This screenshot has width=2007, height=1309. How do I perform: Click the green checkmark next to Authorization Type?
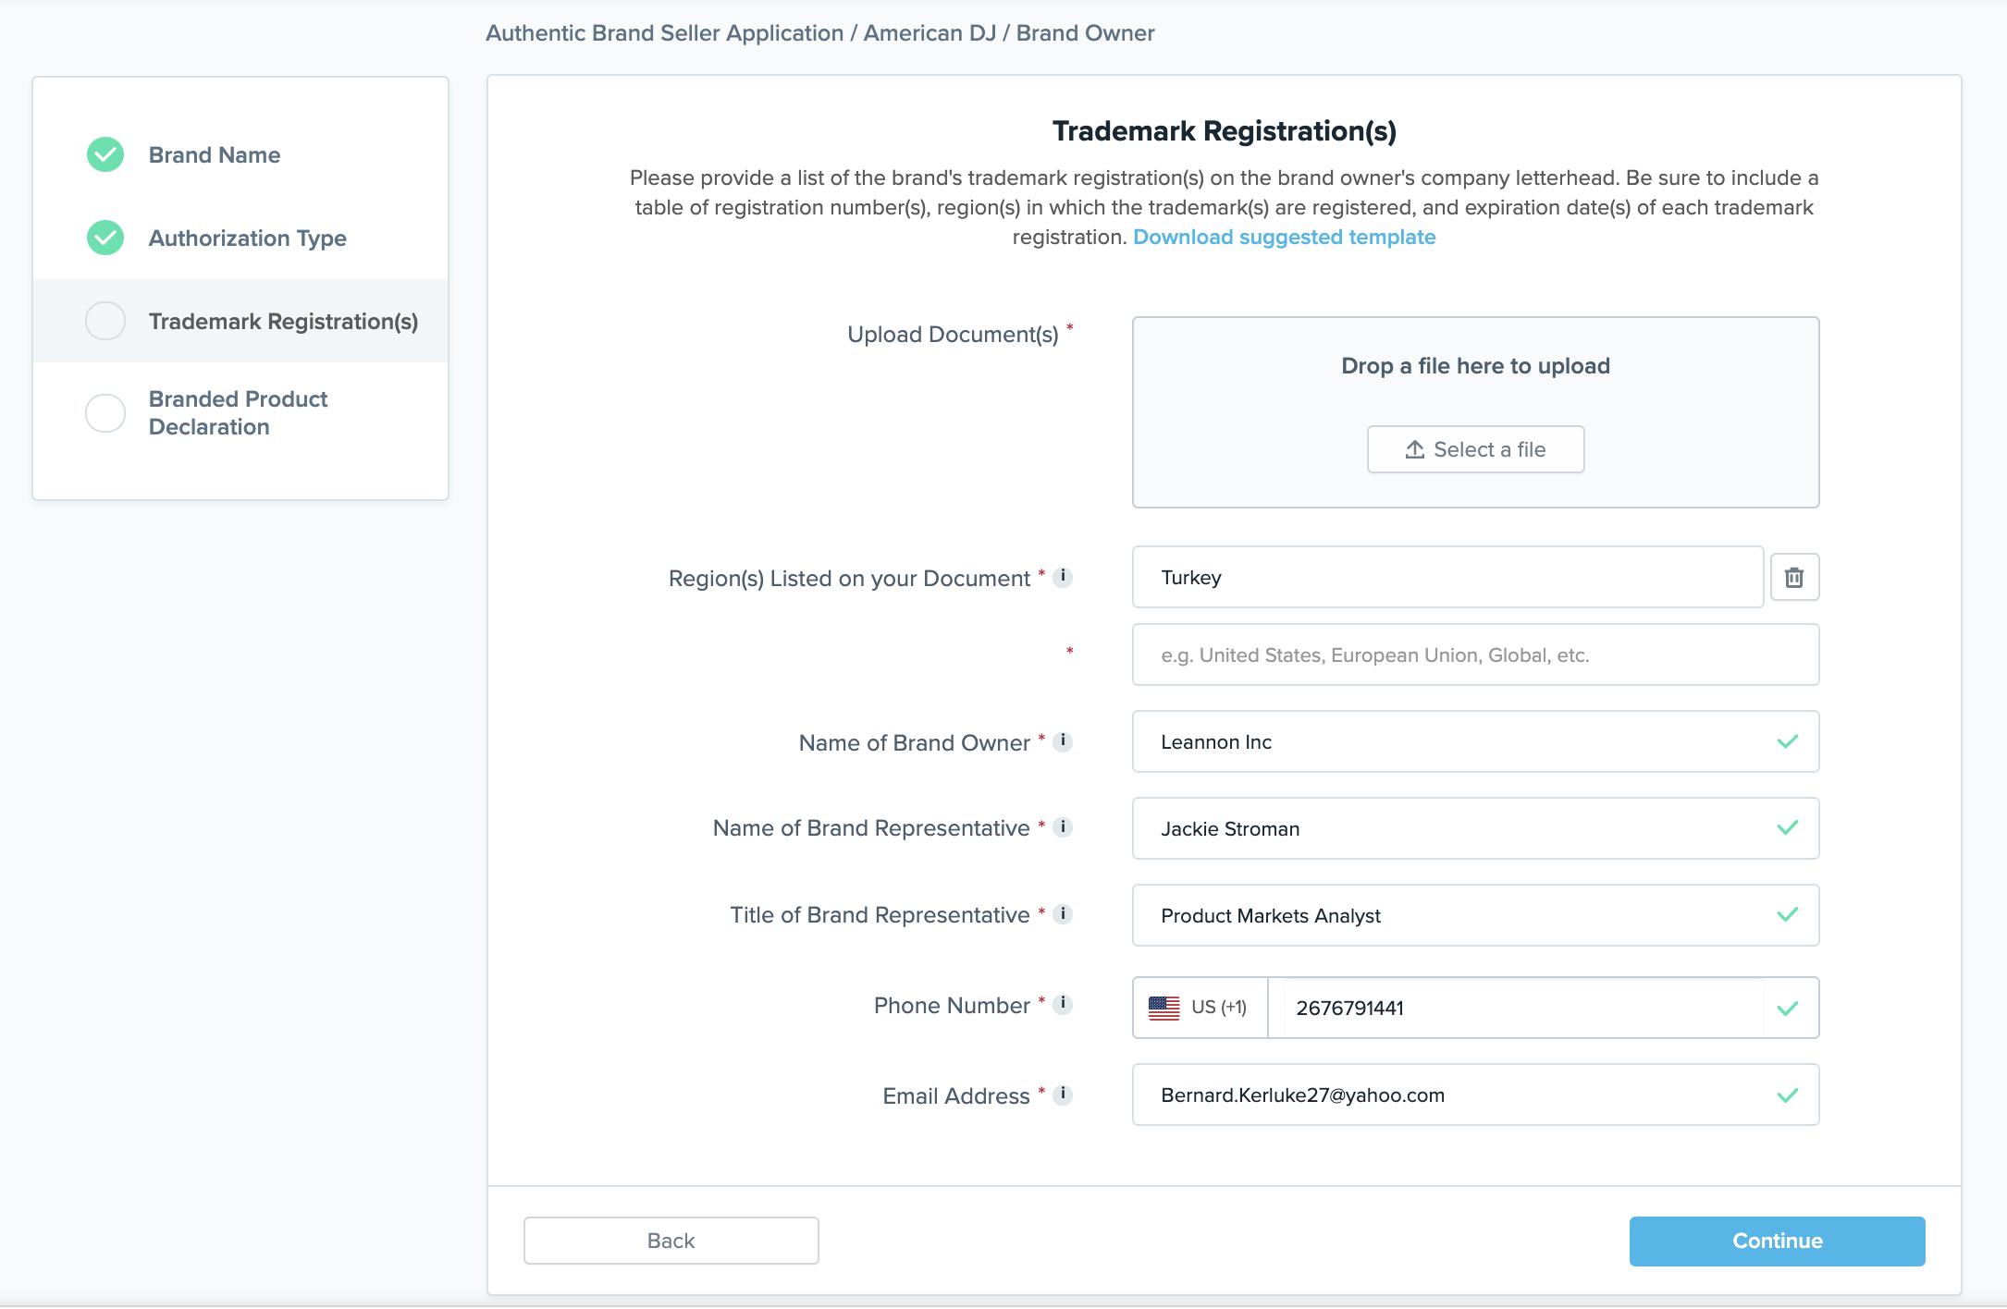click(x=105, y=239)
